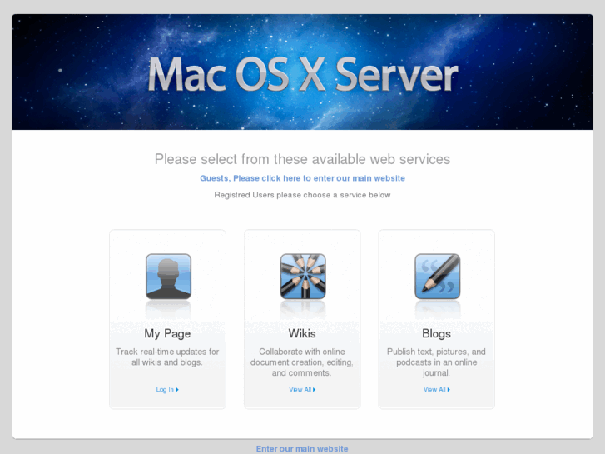Image resolution: width=605 pixels, height=454 pixels.
Task: Open View All link under Wikis
Action: click(x=302, y=390)
